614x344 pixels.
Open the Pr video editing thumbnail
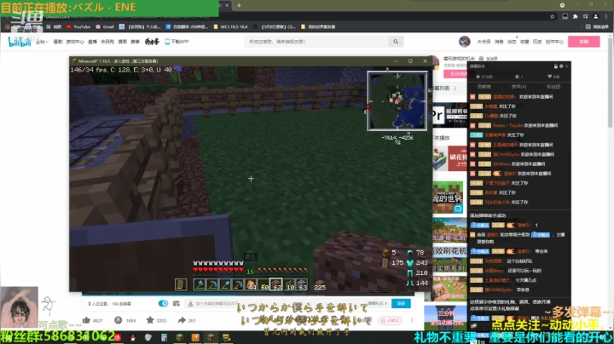(449, 116)
